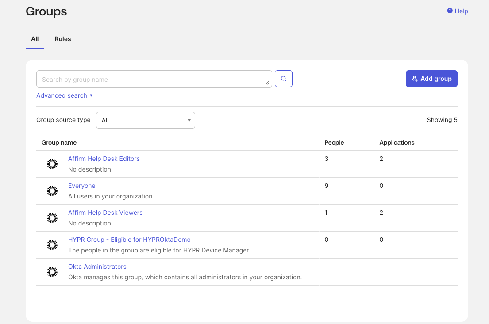Screen dimensions: 489x324
Task: Click People count 1 for Help Desk Viewers
Action: click(326, 213)
